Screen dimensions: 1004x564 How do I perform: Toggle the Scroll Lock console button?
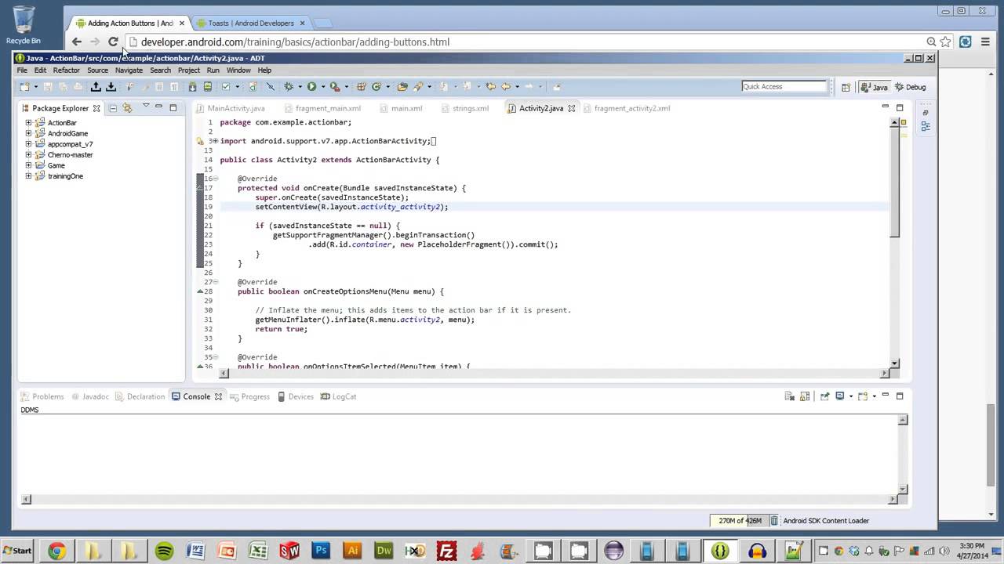(805, 396)
